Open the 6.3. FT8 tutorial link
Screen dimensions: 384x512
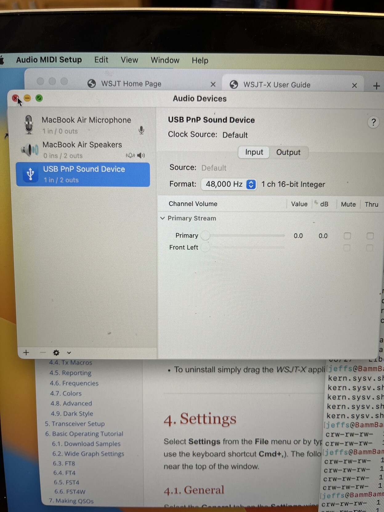coord(64,463)
